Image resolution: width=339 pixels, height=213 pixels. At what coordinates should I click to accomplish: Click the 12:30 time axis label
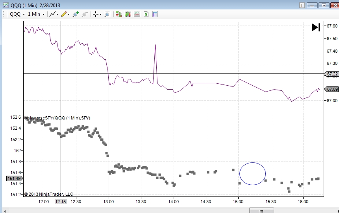(76, 202)
